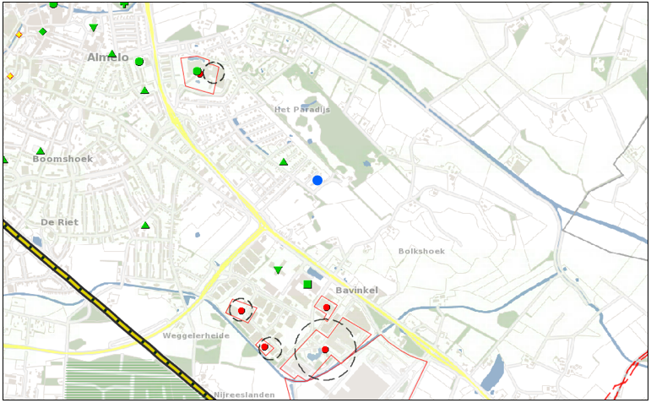Select the green diamond marker in northwest Almelo
The image size is (651, 403).
(42, 31)
